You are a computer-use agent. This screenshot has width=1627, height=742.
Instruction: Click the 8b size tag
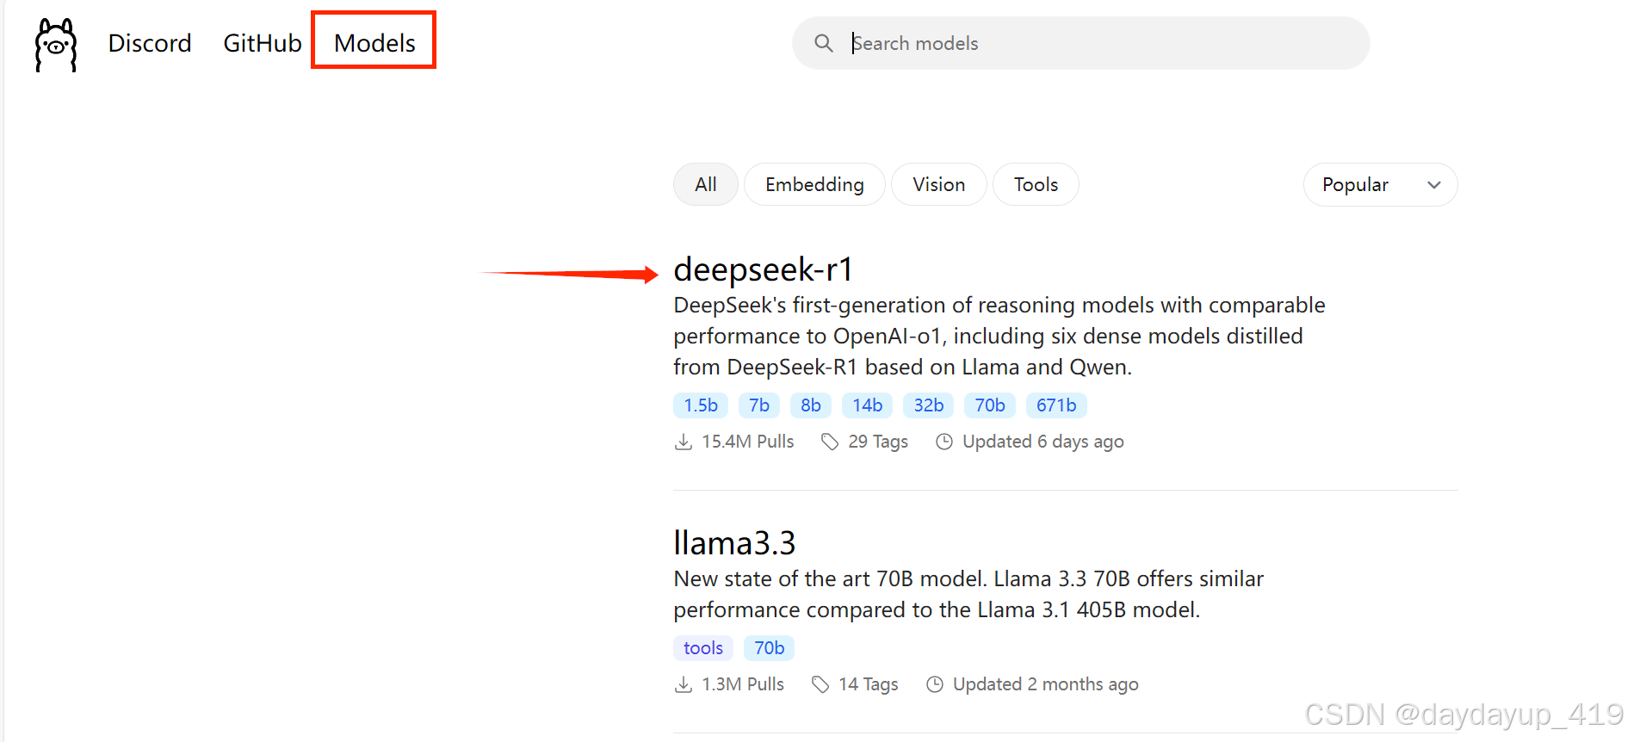811,405
